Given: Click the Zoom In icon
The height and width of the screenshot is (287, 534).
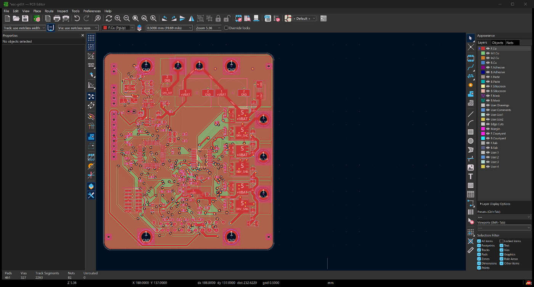Looking at the screenshot, I should (x=117, y=18).
